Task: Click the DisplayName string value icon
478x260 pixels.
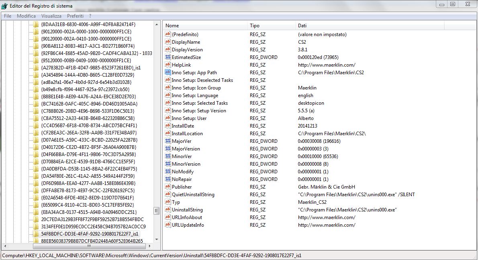Action: (x=168, y=42)
